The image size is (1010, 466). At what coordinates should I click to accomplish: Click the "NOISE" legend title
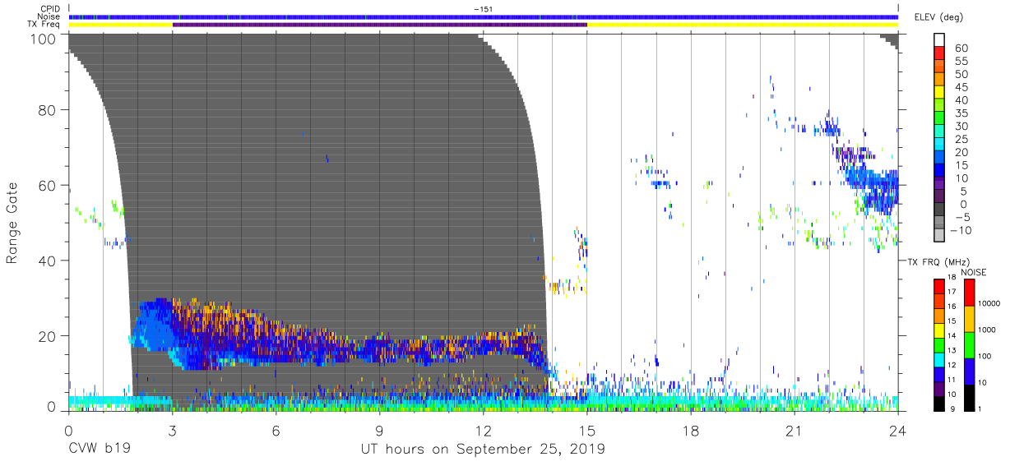point(973,272)
